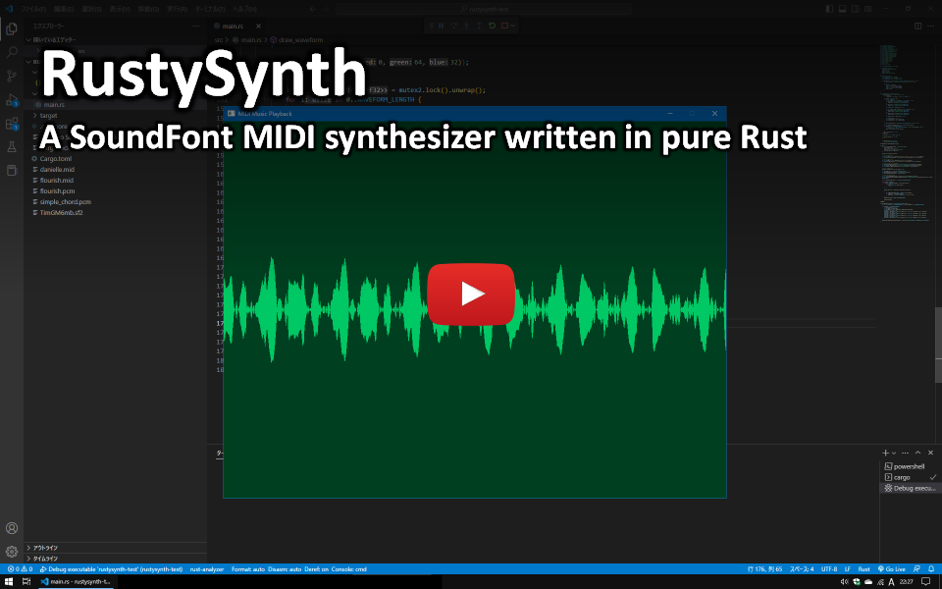Change the UTF-8 encoding
Screen dimensions: 942x589
click(829, 569)
